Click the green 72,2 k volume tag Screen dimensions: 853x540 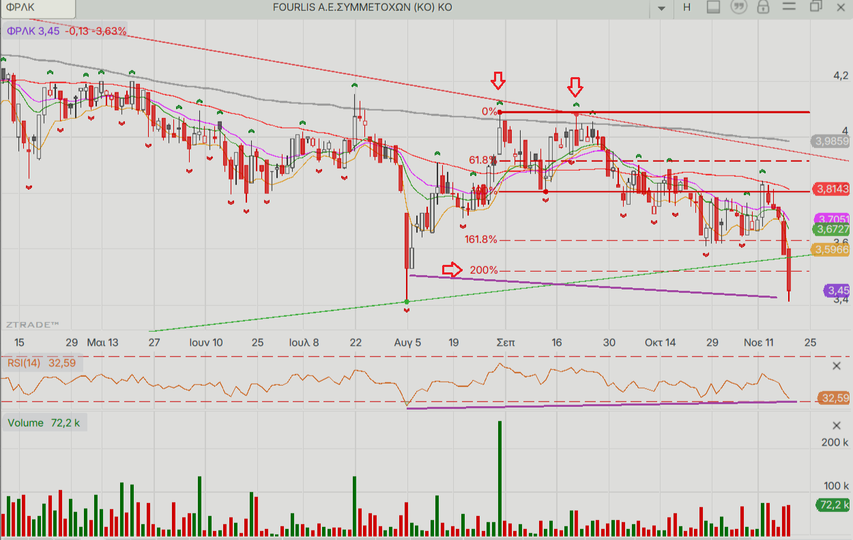coord(833,505)
